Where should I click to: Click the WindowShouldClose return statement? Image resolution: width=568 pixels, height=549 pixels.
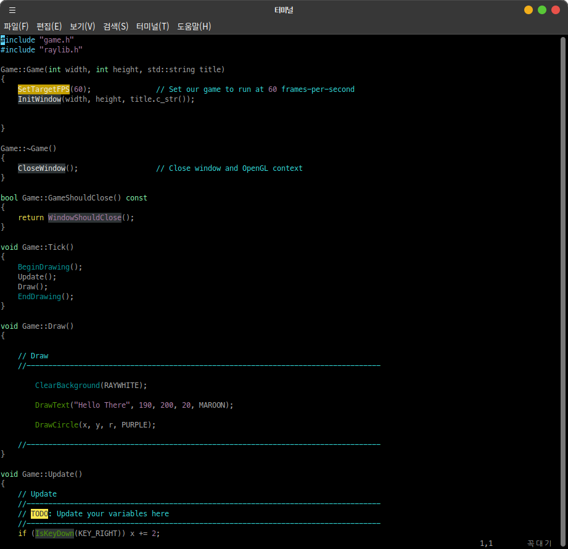coord(84,218)
